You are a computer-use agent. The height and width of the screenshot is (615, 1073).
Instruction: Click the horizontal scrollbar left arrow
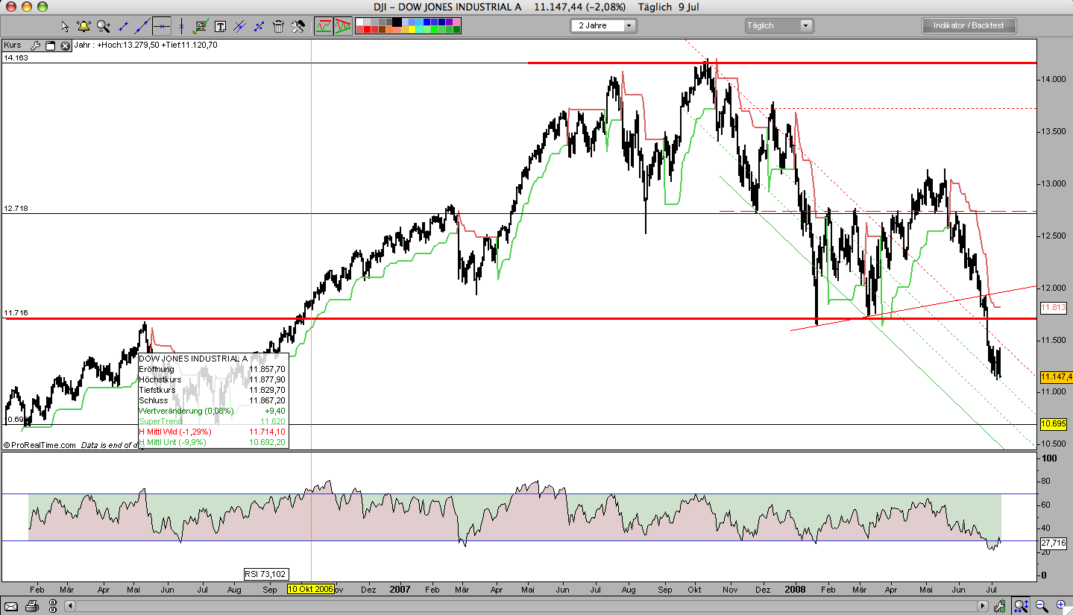pyautogui.click(x=70, y=605)
